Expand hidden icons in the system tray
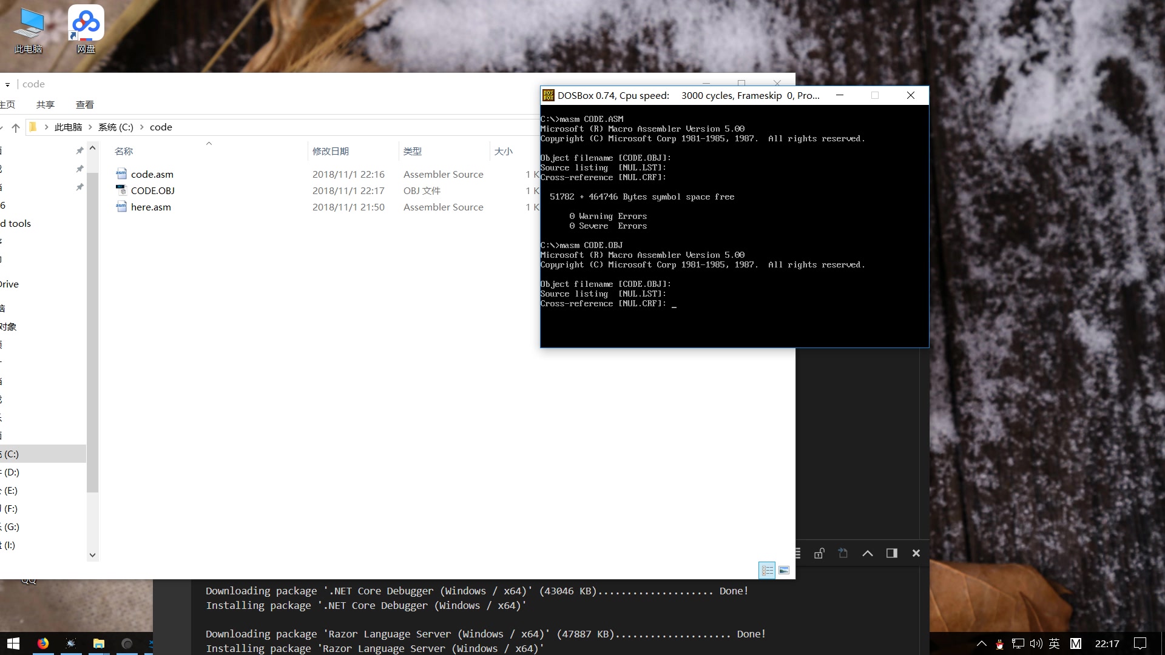1165x655 pixels. click(981, 643)
